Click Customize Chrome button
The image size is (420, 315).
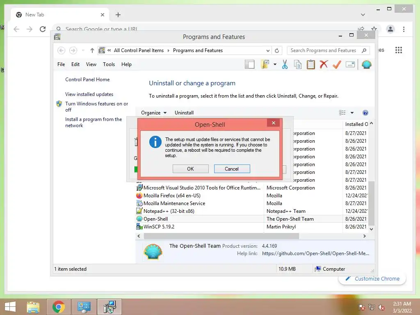[372, 278]
